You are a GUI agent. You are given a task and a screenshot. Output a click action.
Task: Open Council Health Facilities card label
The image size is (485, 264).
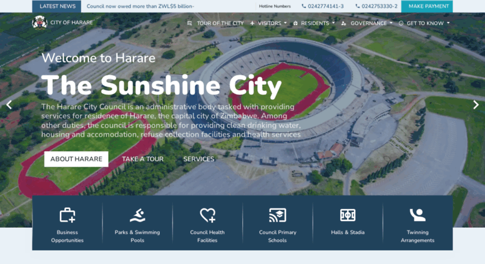pos(208,236)
